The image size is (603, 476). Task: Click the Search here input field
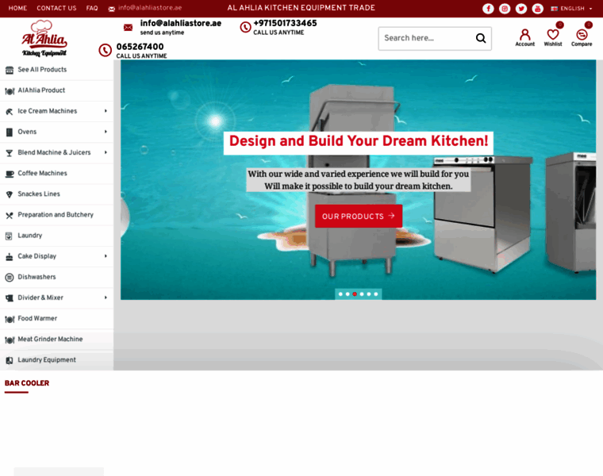click(x=425, y=38)
